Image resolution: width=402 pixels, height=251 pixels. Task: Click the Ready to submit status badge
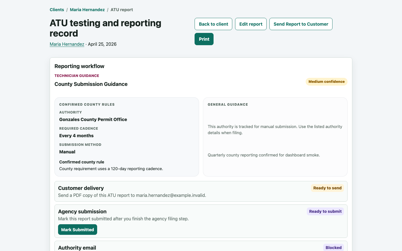pyautogui.click(x=325, y=211)
